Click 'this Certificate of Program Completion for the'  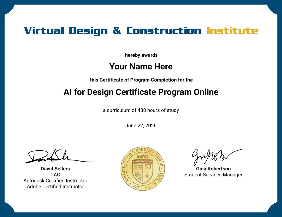141,80
